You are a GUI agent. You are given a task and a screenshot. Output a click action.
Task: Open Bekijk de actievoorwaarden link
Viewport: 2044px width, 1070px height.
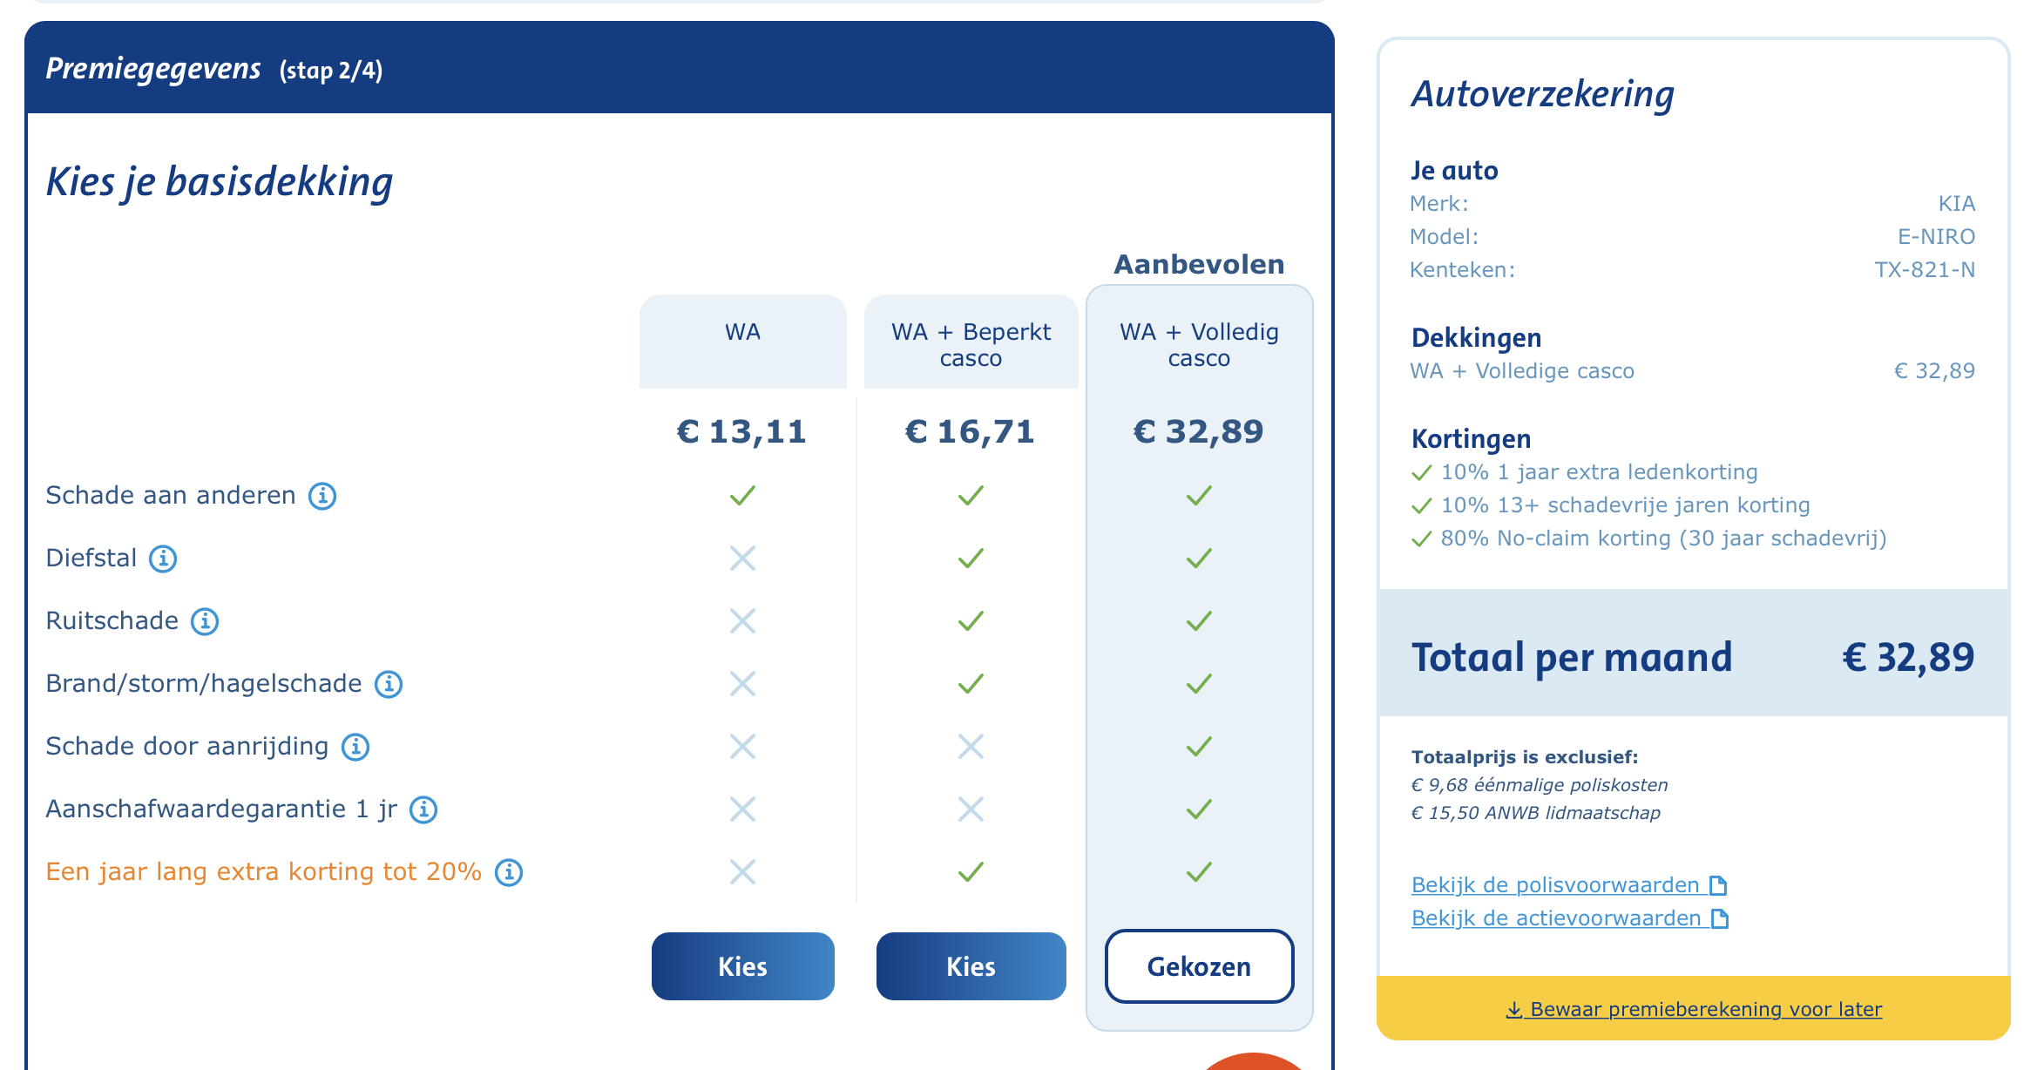click(x=1556, y=918)
